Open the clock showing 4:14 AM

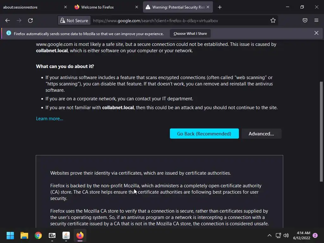click(302, 235)
